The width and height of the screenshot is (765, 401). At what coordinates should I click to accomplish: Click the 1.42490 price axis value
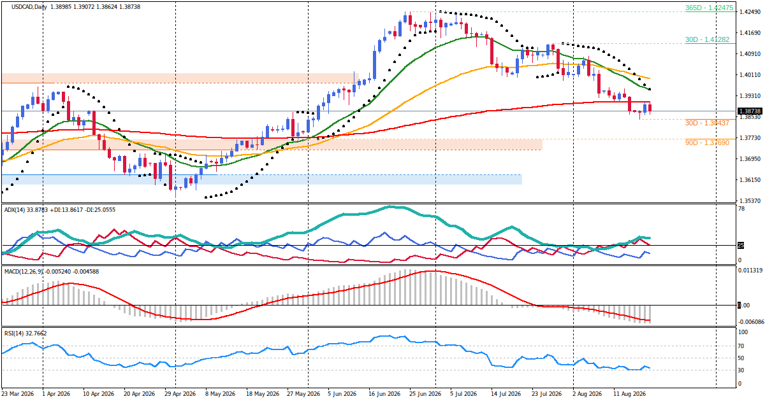pyautogui.click(x=750, y=11)
